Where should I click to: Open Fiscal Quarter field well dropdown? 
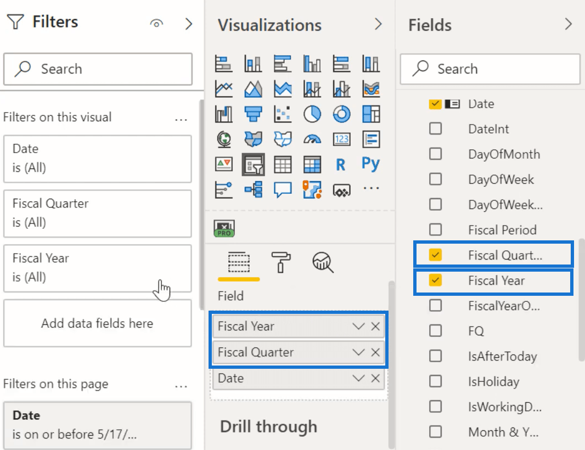(x=358, y=352)
